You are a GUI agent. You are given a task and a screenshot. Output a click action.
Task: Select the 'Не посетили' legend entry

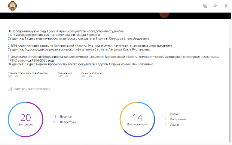point(64,122)
